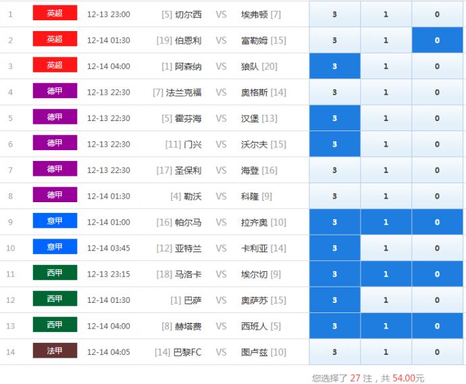Click the blue 意甲 badge for 亚特兰 match
Screen dimensions: 466x384
pyautogui.click(x=55, y=247)
